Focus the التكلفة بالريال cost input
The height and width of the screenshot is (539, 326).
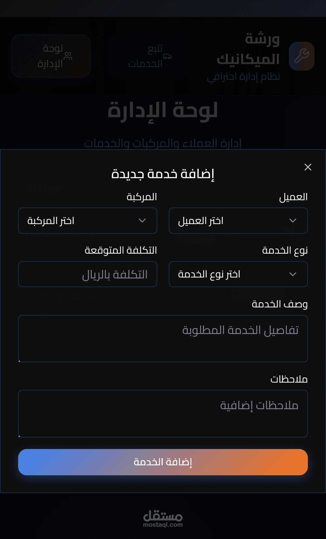[x=88, y=274]
